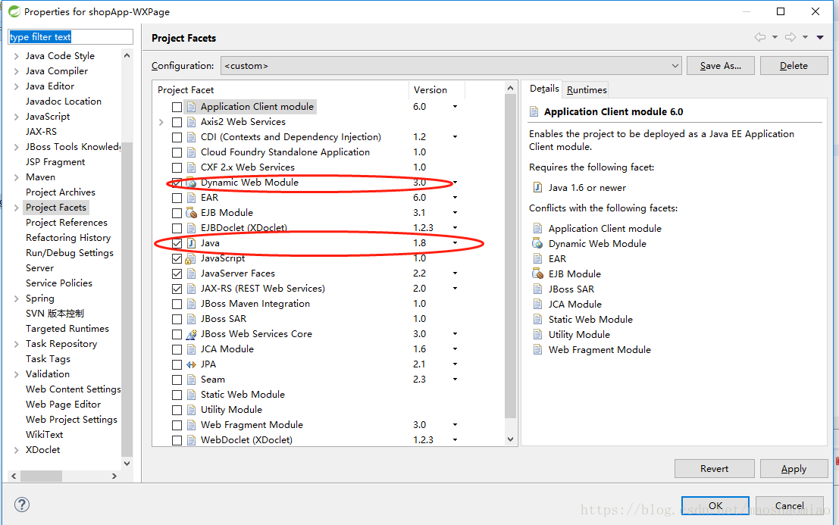This screenshot has width=839, height=525.
Task: Click the back navigation arrow icon
Action: (760, 37)
